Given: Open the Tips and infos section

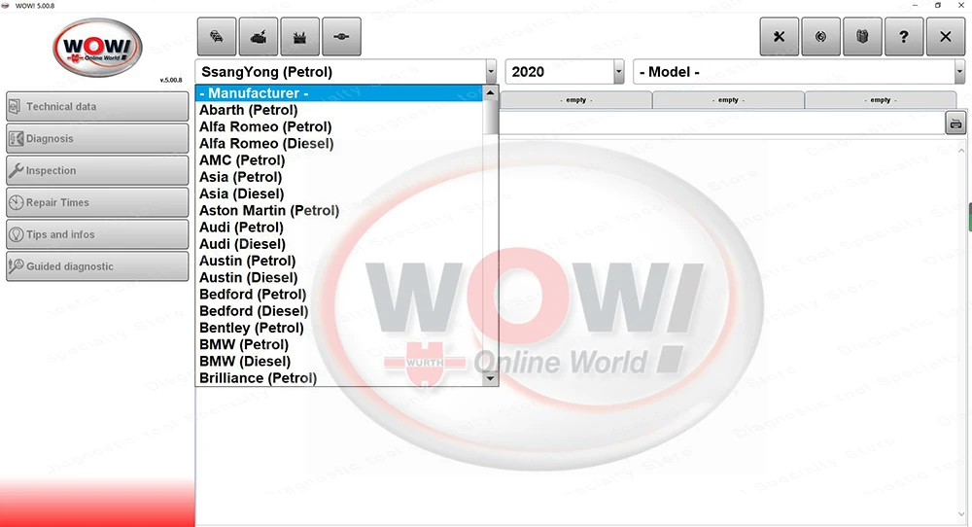Looking at the screenshot, I should coord(97,234).
